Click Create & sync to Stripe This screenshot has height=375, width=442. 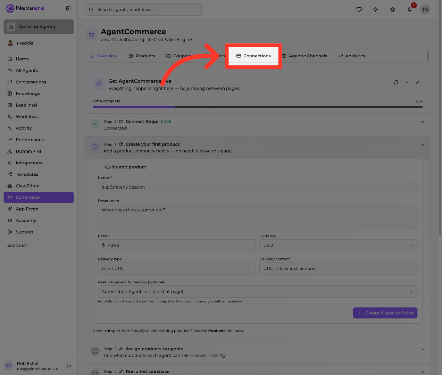click(385, 313)
